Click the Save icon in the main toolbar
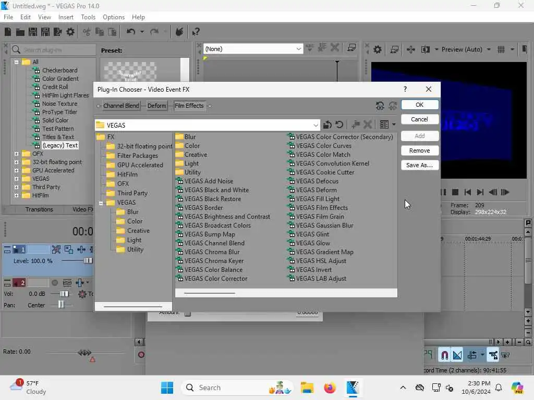 click(33, 32)
